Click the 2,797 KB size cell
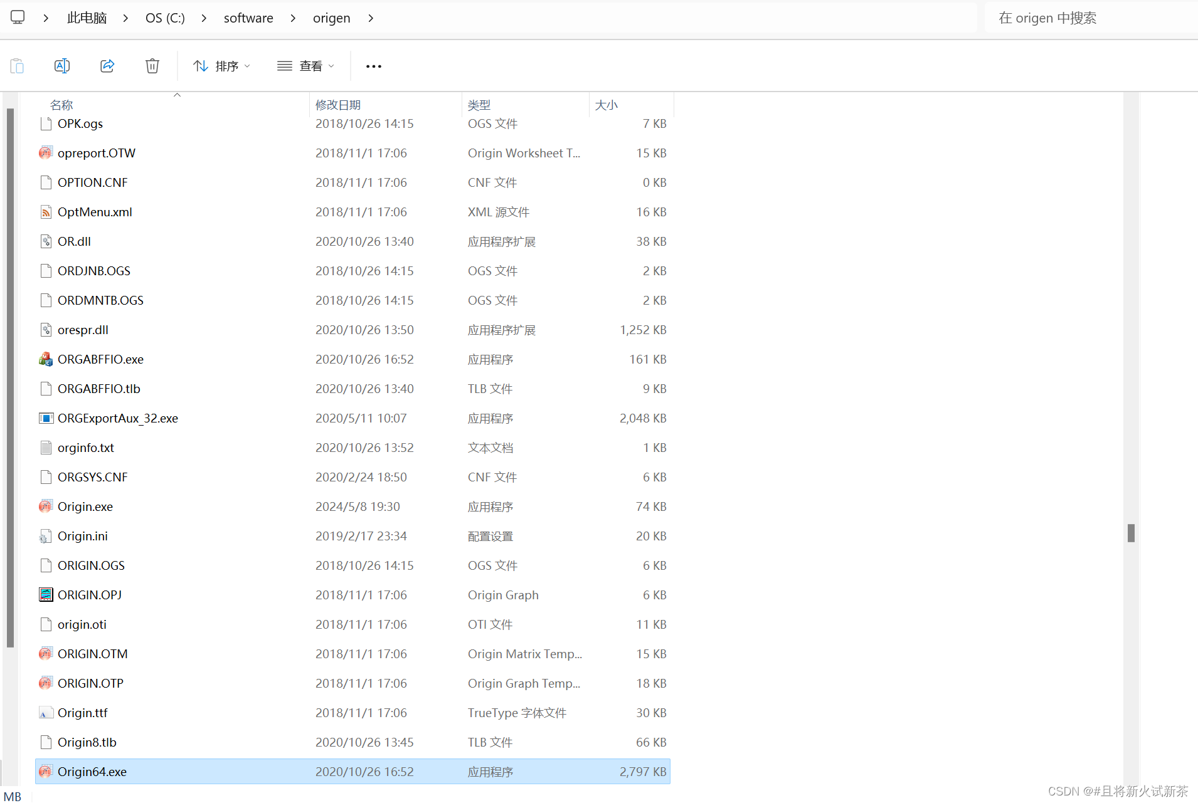Screen dimensions: 1198x803 click(643, 772)
